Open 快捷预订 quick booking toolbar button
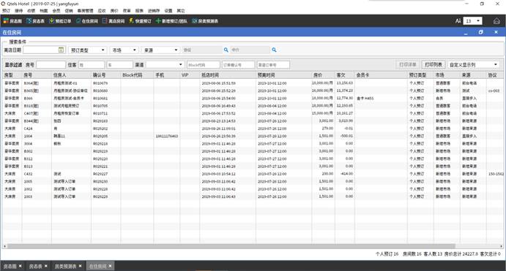Screen dimensions: 506x271 (x=140, y=21)
